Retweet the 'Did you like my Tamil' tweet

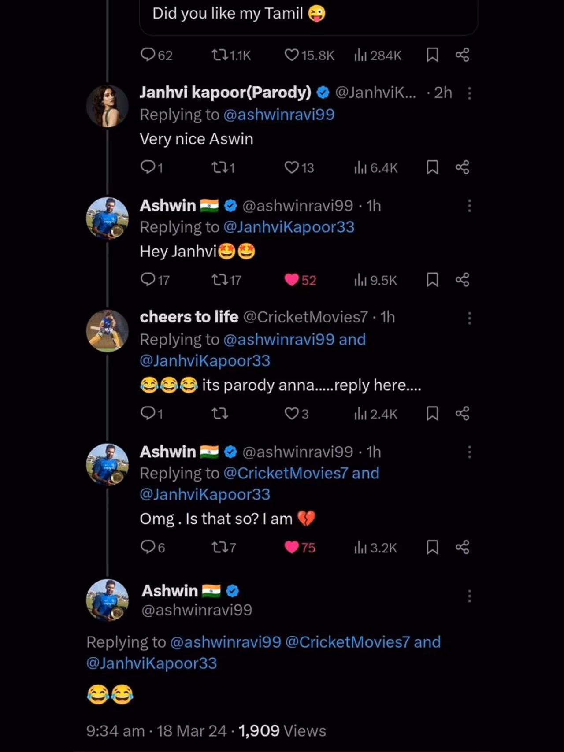pos(219,55)
